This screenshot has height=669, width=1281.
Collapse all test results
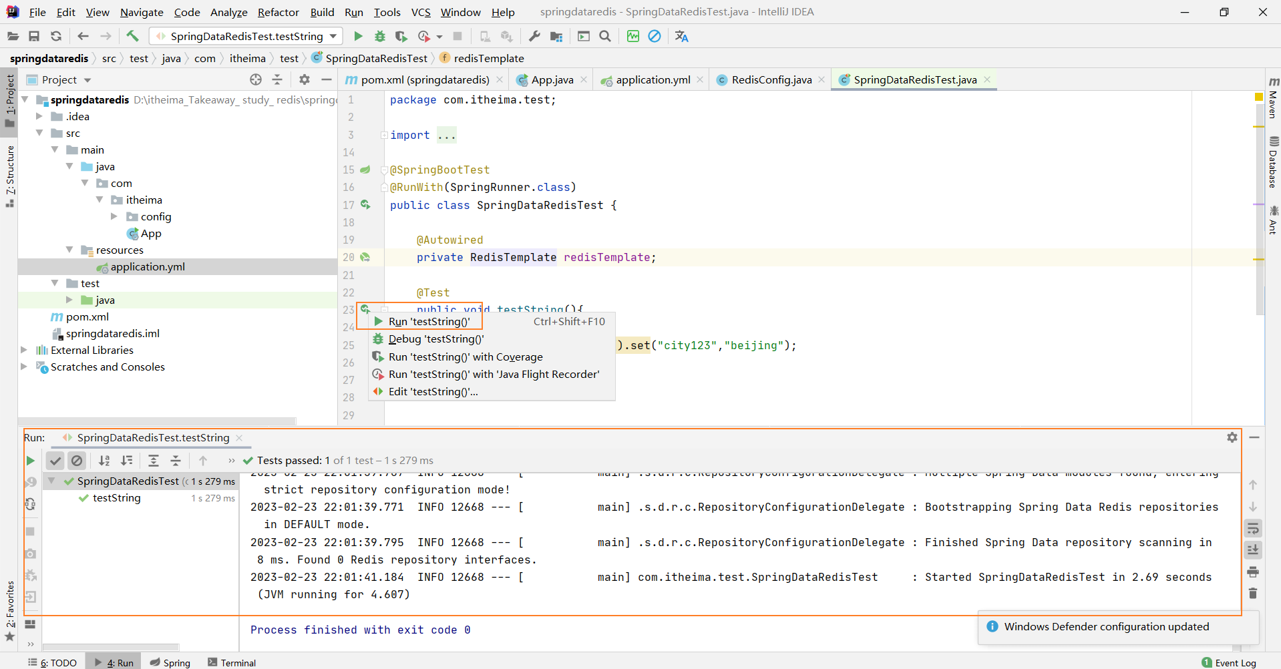(175, 460)
